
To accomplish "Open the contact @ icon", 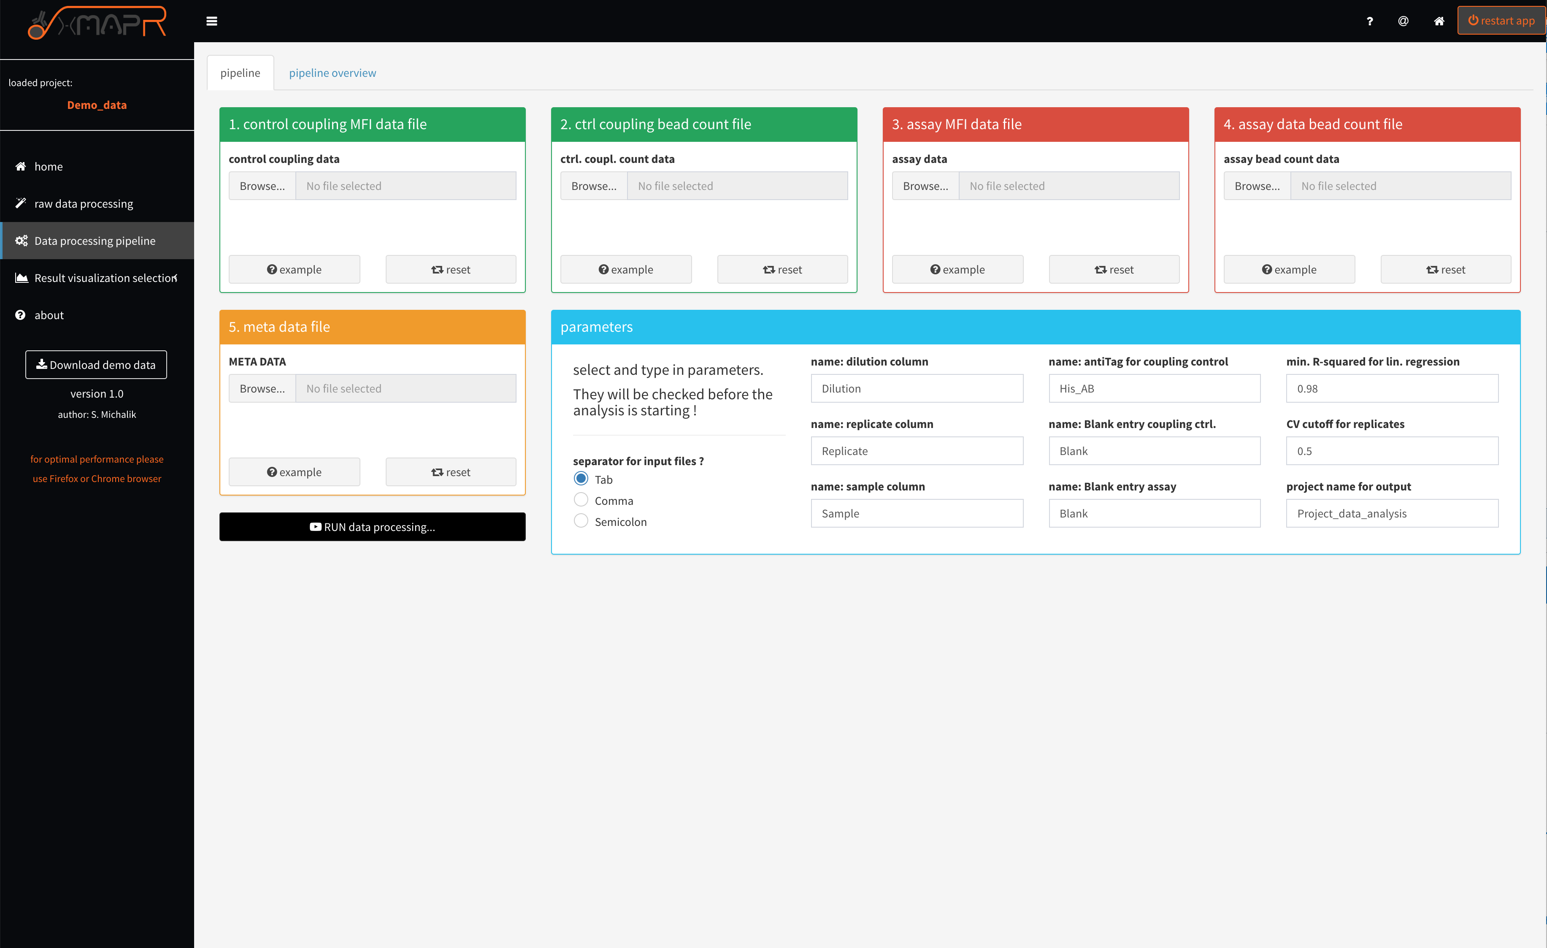I will click(1404, 21).
